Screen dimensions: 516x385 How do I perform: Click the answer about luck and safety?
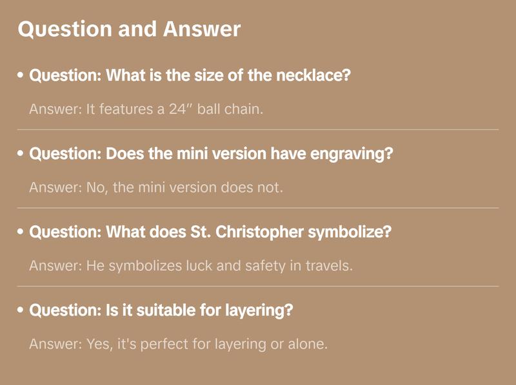pyautogui.click(x=191, y=265)
